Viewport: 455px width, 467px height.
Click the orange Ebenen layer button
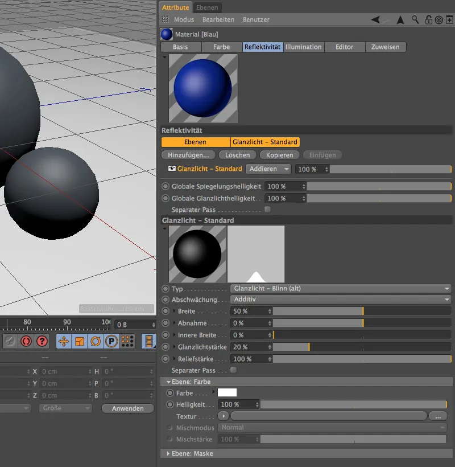(x=196, y=142)
